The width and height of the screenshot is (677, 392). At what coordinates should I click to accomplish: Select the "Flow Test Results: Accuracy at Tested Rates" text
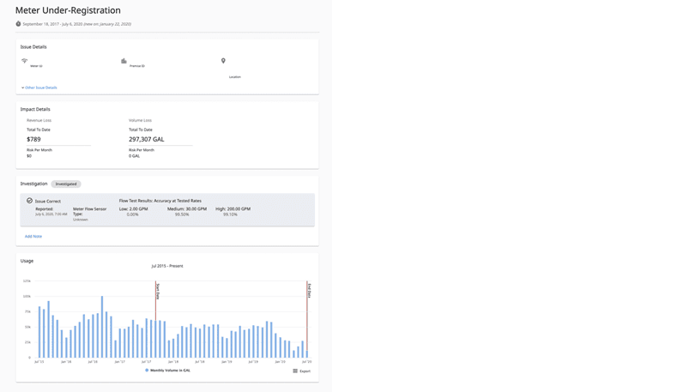[160, 201]
